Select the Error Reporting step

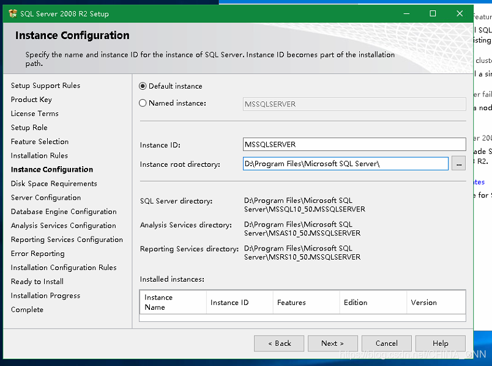point(38,254)
